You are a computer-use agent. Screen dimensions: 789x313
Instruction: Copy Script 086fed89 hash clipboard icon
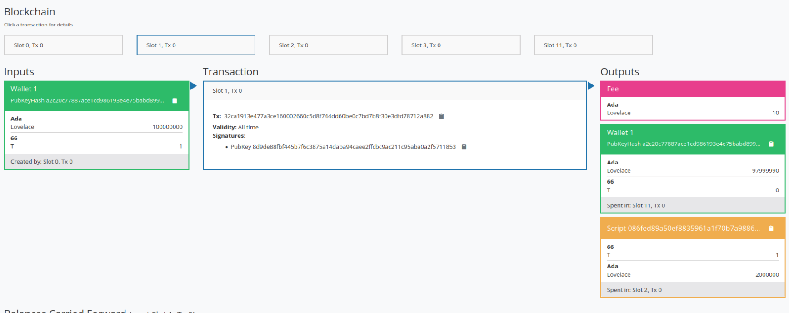[x=771, y=229]
